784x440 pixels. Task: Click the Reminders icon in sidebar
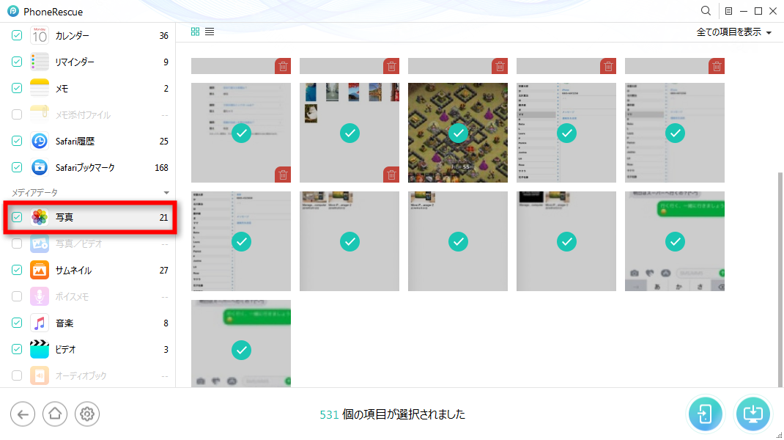40,62
